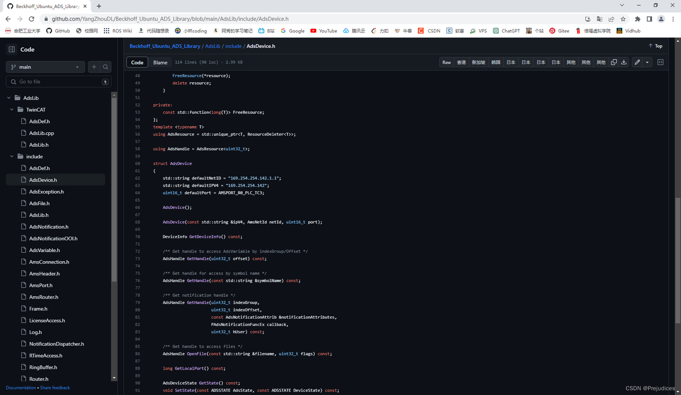Switch to the Blame tab

pos(160,62)
